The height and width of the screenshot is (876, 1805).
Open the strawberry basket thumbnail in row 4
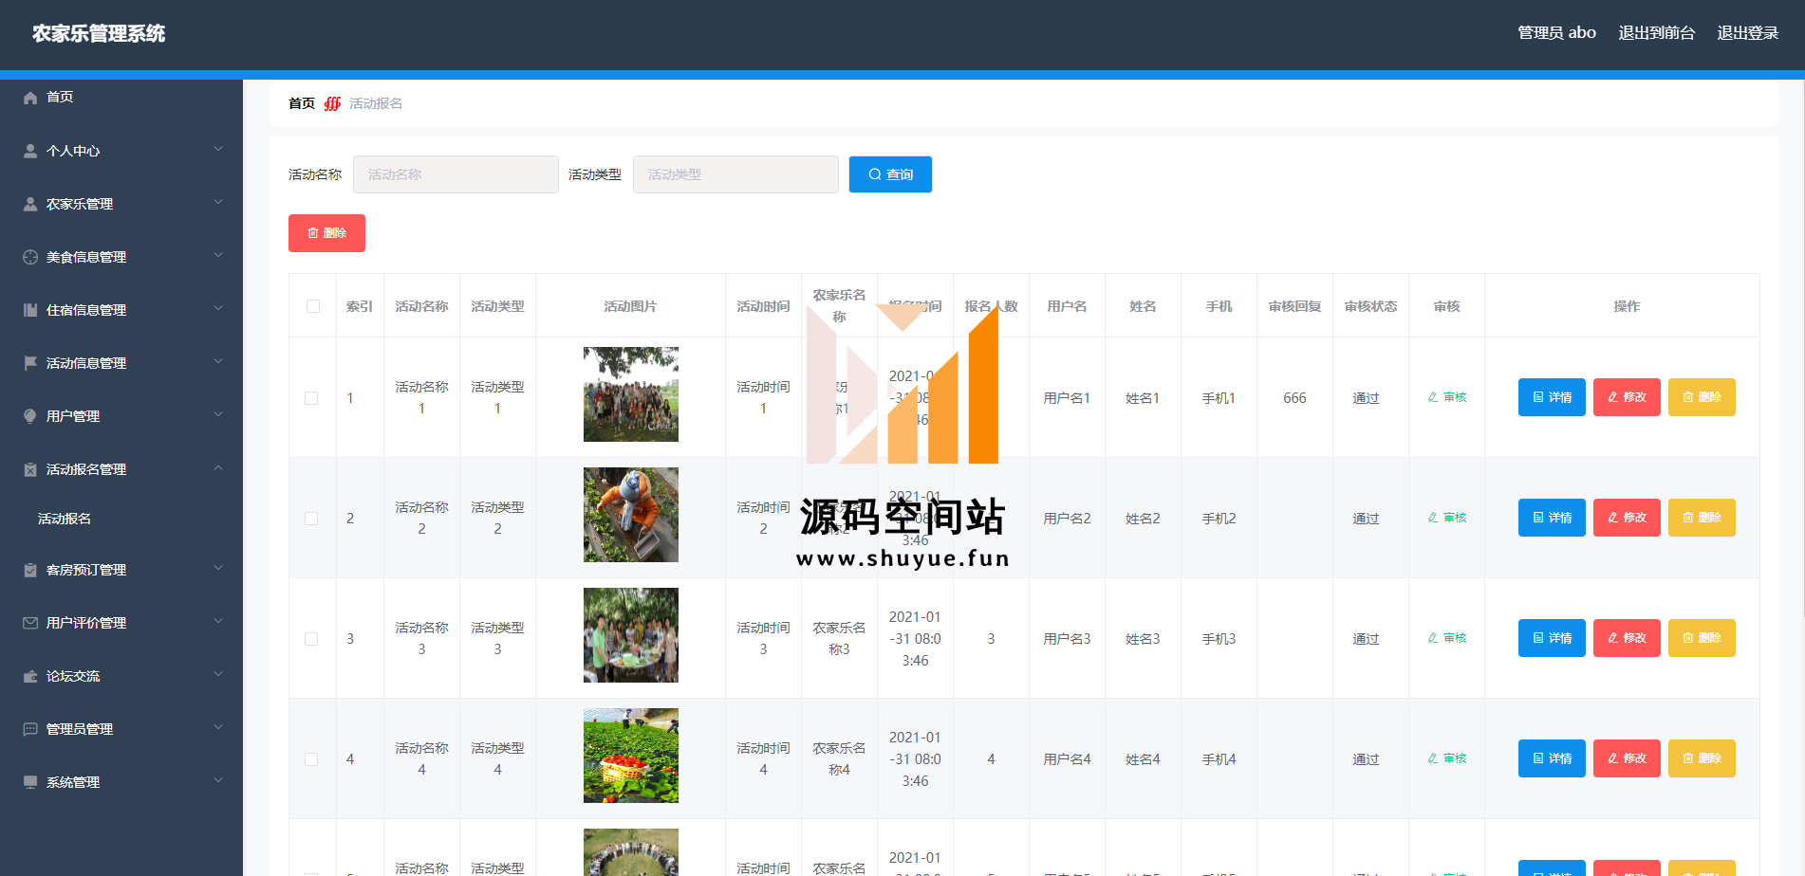point(631,756)
